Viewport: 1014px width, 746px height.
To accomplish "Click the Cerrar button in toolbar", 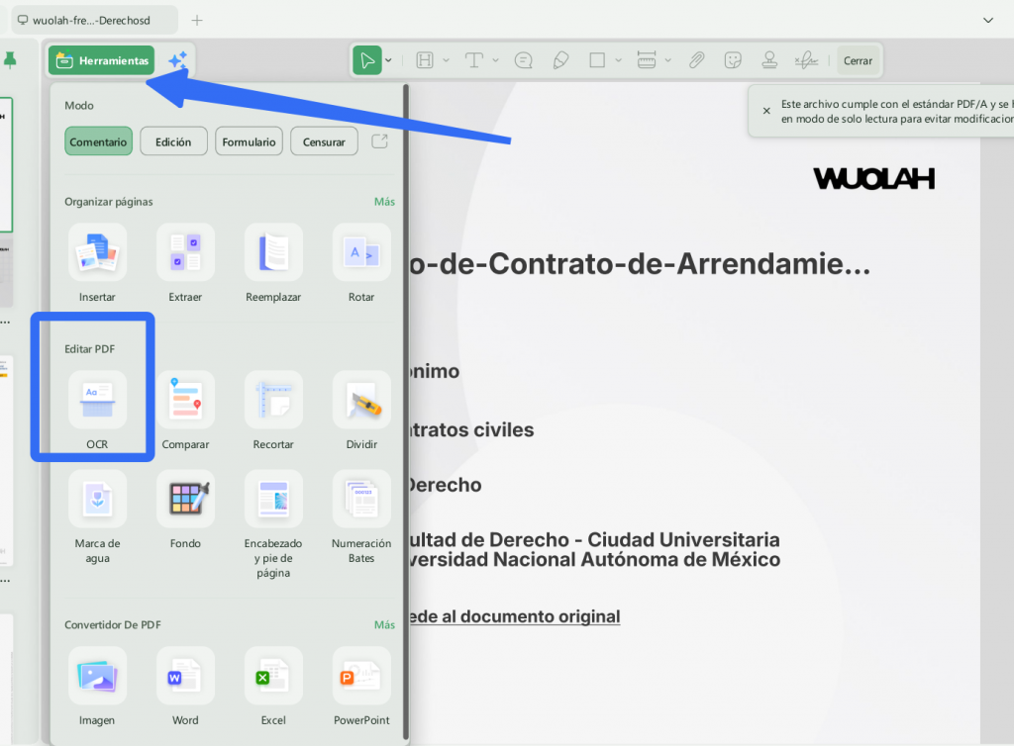I will coord(859,60).
